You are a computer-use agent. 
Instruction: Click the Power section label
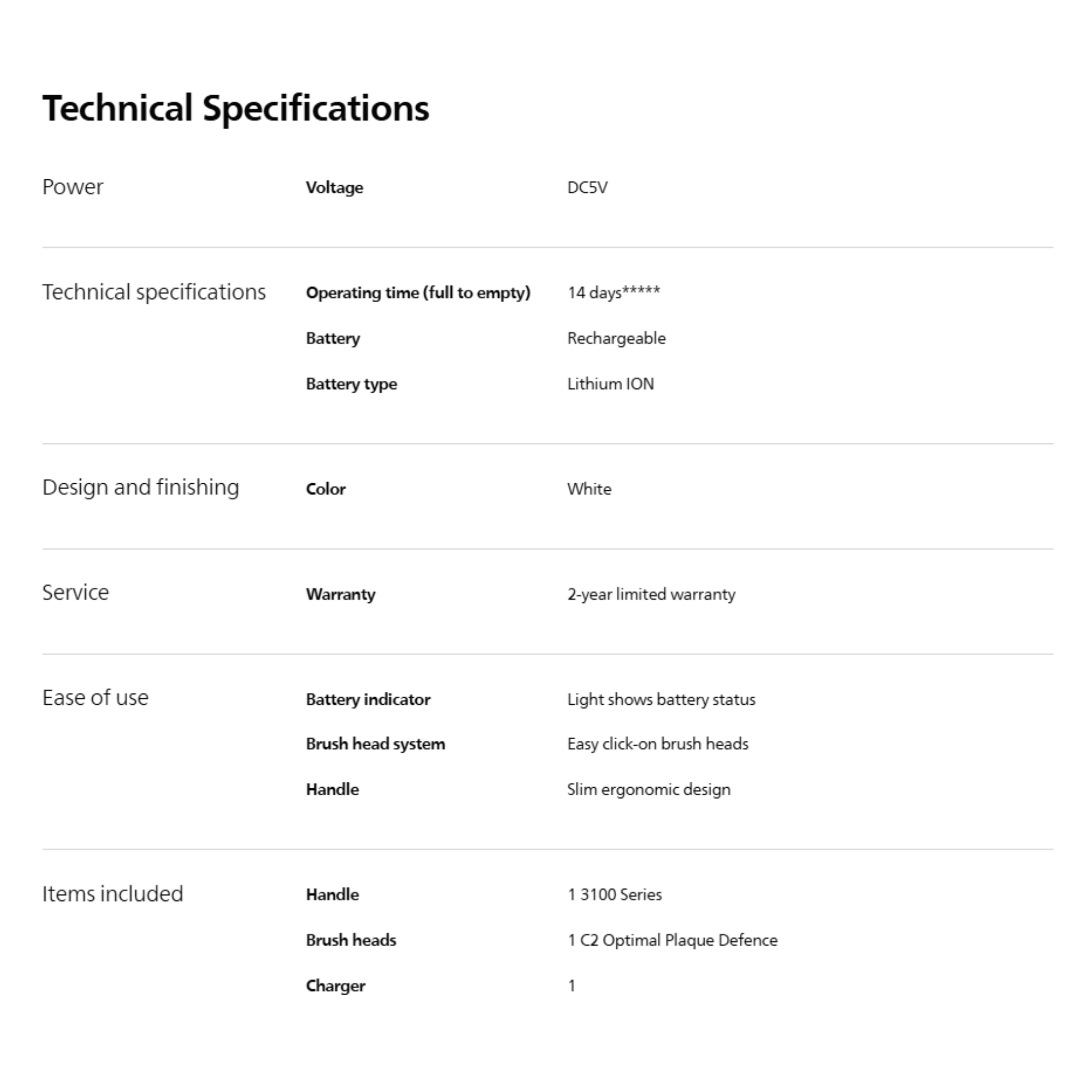73,187
